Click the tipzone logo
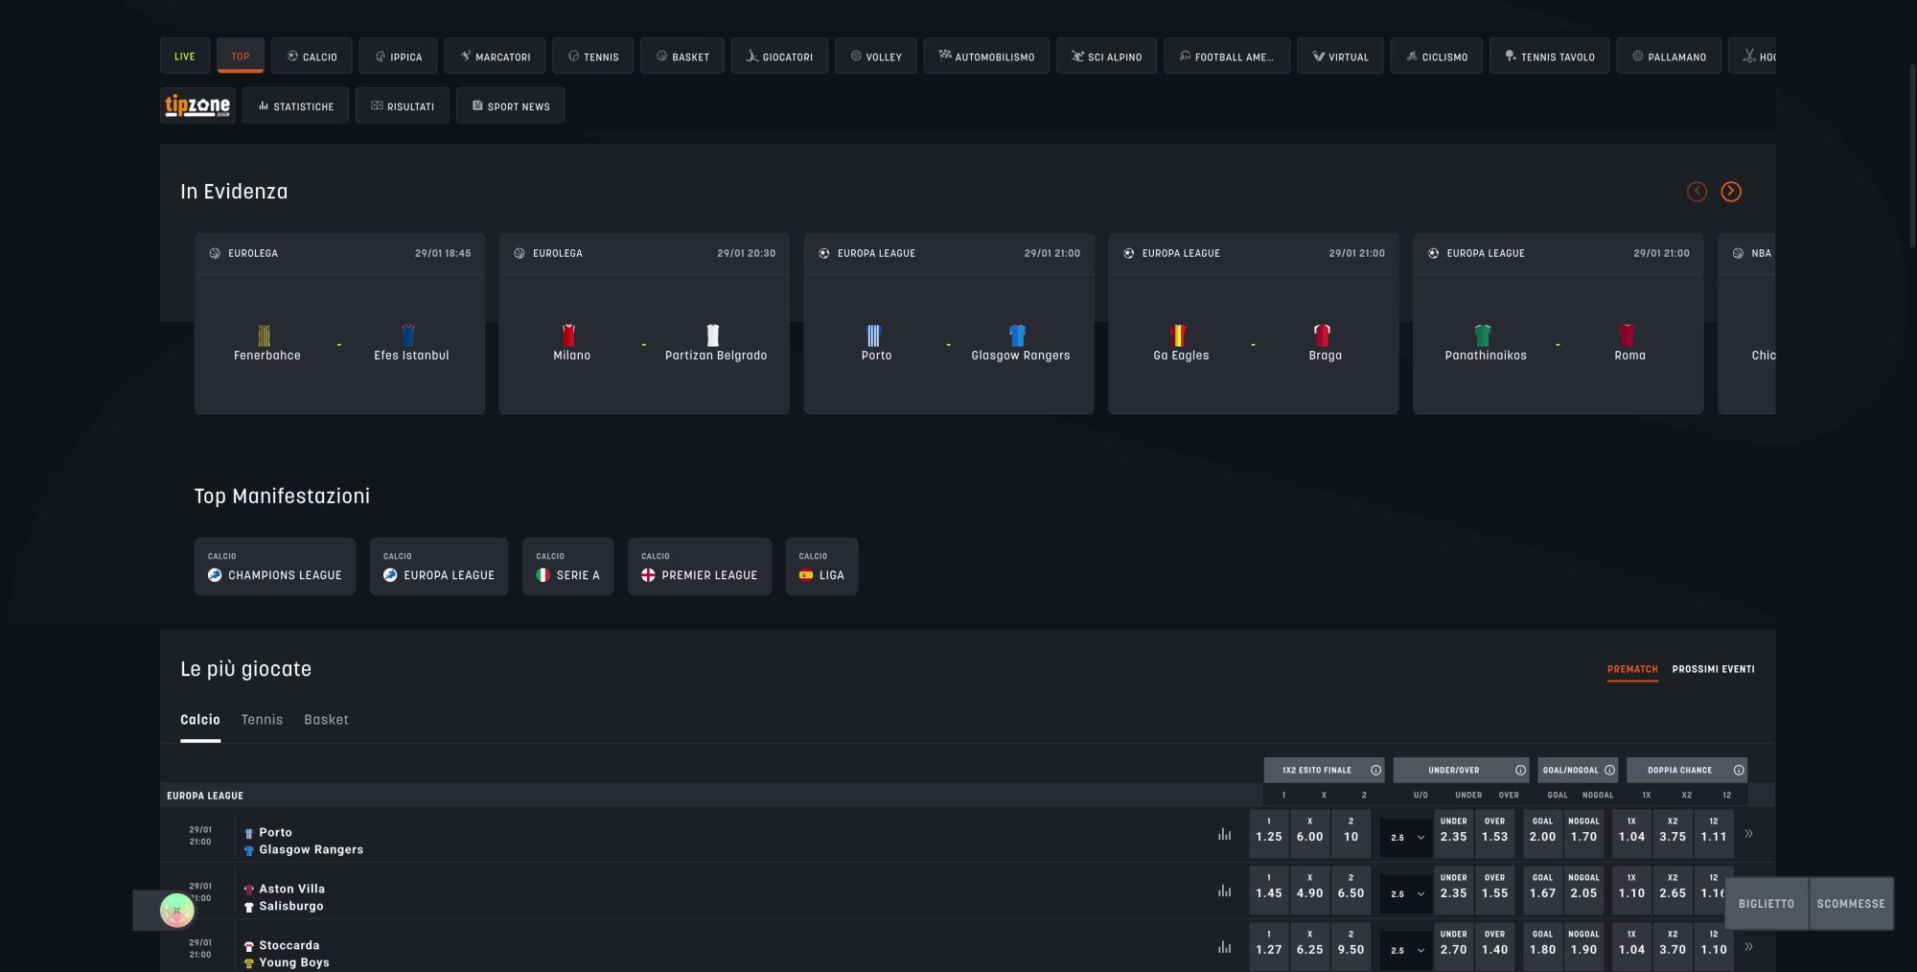 [197, 105]
